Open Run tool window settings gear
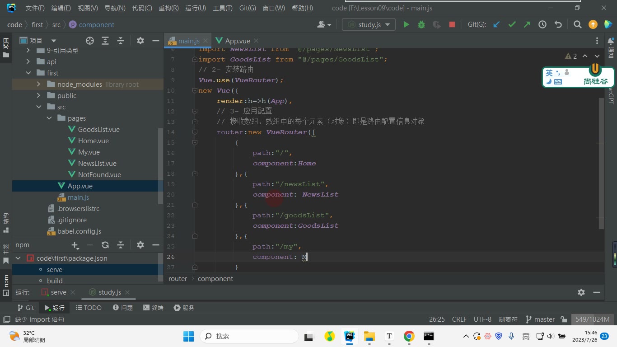Image resolution: width=617 pixels, height=347 pixels. click(581, 292)
